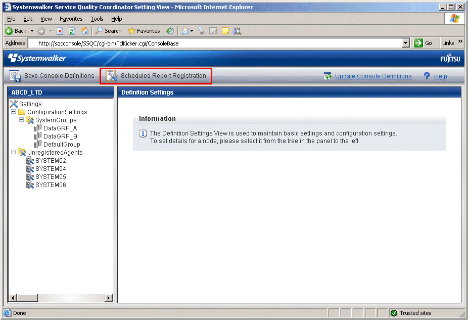Click the Save Console Definitions disk icon
The height and width of the screenshot is (320, 468).
pos(15,76)
